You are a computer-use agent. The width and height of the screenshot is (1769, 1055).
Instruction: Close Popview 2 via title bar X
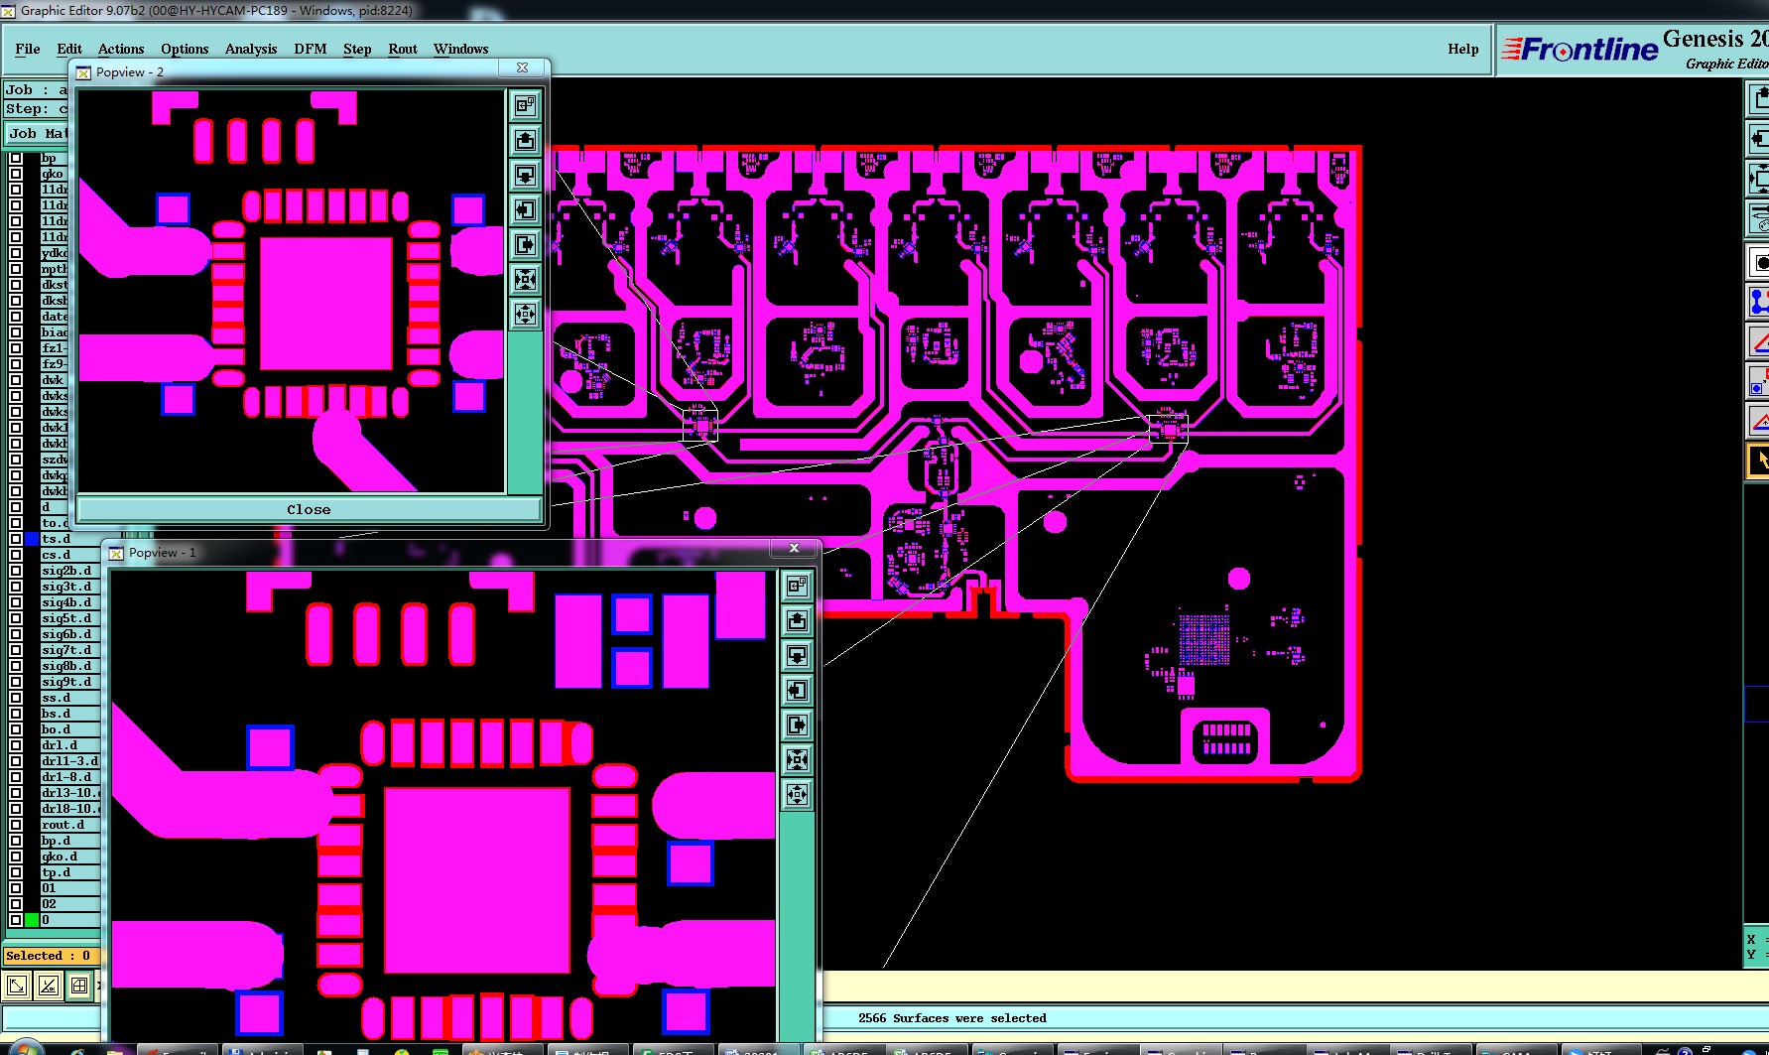[523, 67]
